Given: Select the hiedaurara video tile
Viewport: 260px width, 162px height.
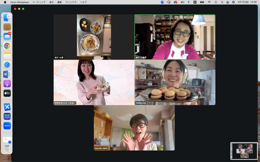Looking at the screenshot, I should (x=175, y=83).
